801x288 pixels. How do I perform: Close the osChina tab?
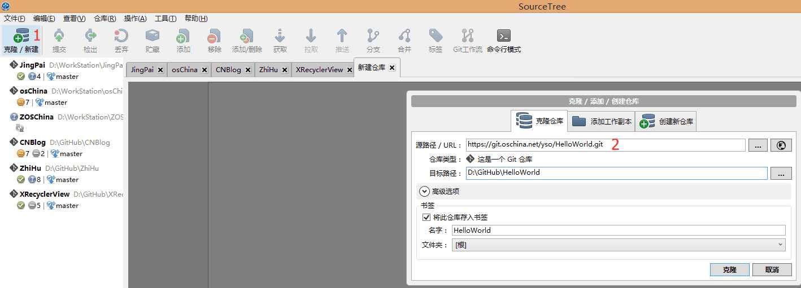point(204,70)
